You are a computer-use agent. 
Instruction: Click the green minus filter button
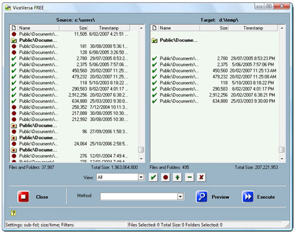[x=189, y=178]
